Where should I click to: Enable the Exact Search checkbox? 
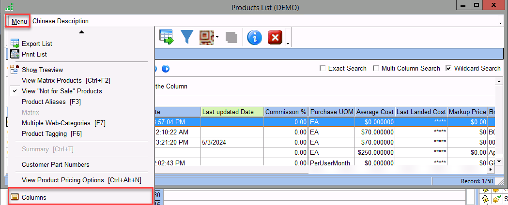[x=323, y=69]
